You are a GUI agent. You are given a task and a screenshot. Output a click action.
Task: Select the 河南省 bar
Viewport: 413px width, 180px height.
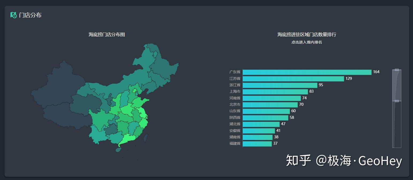pos(272,98)
